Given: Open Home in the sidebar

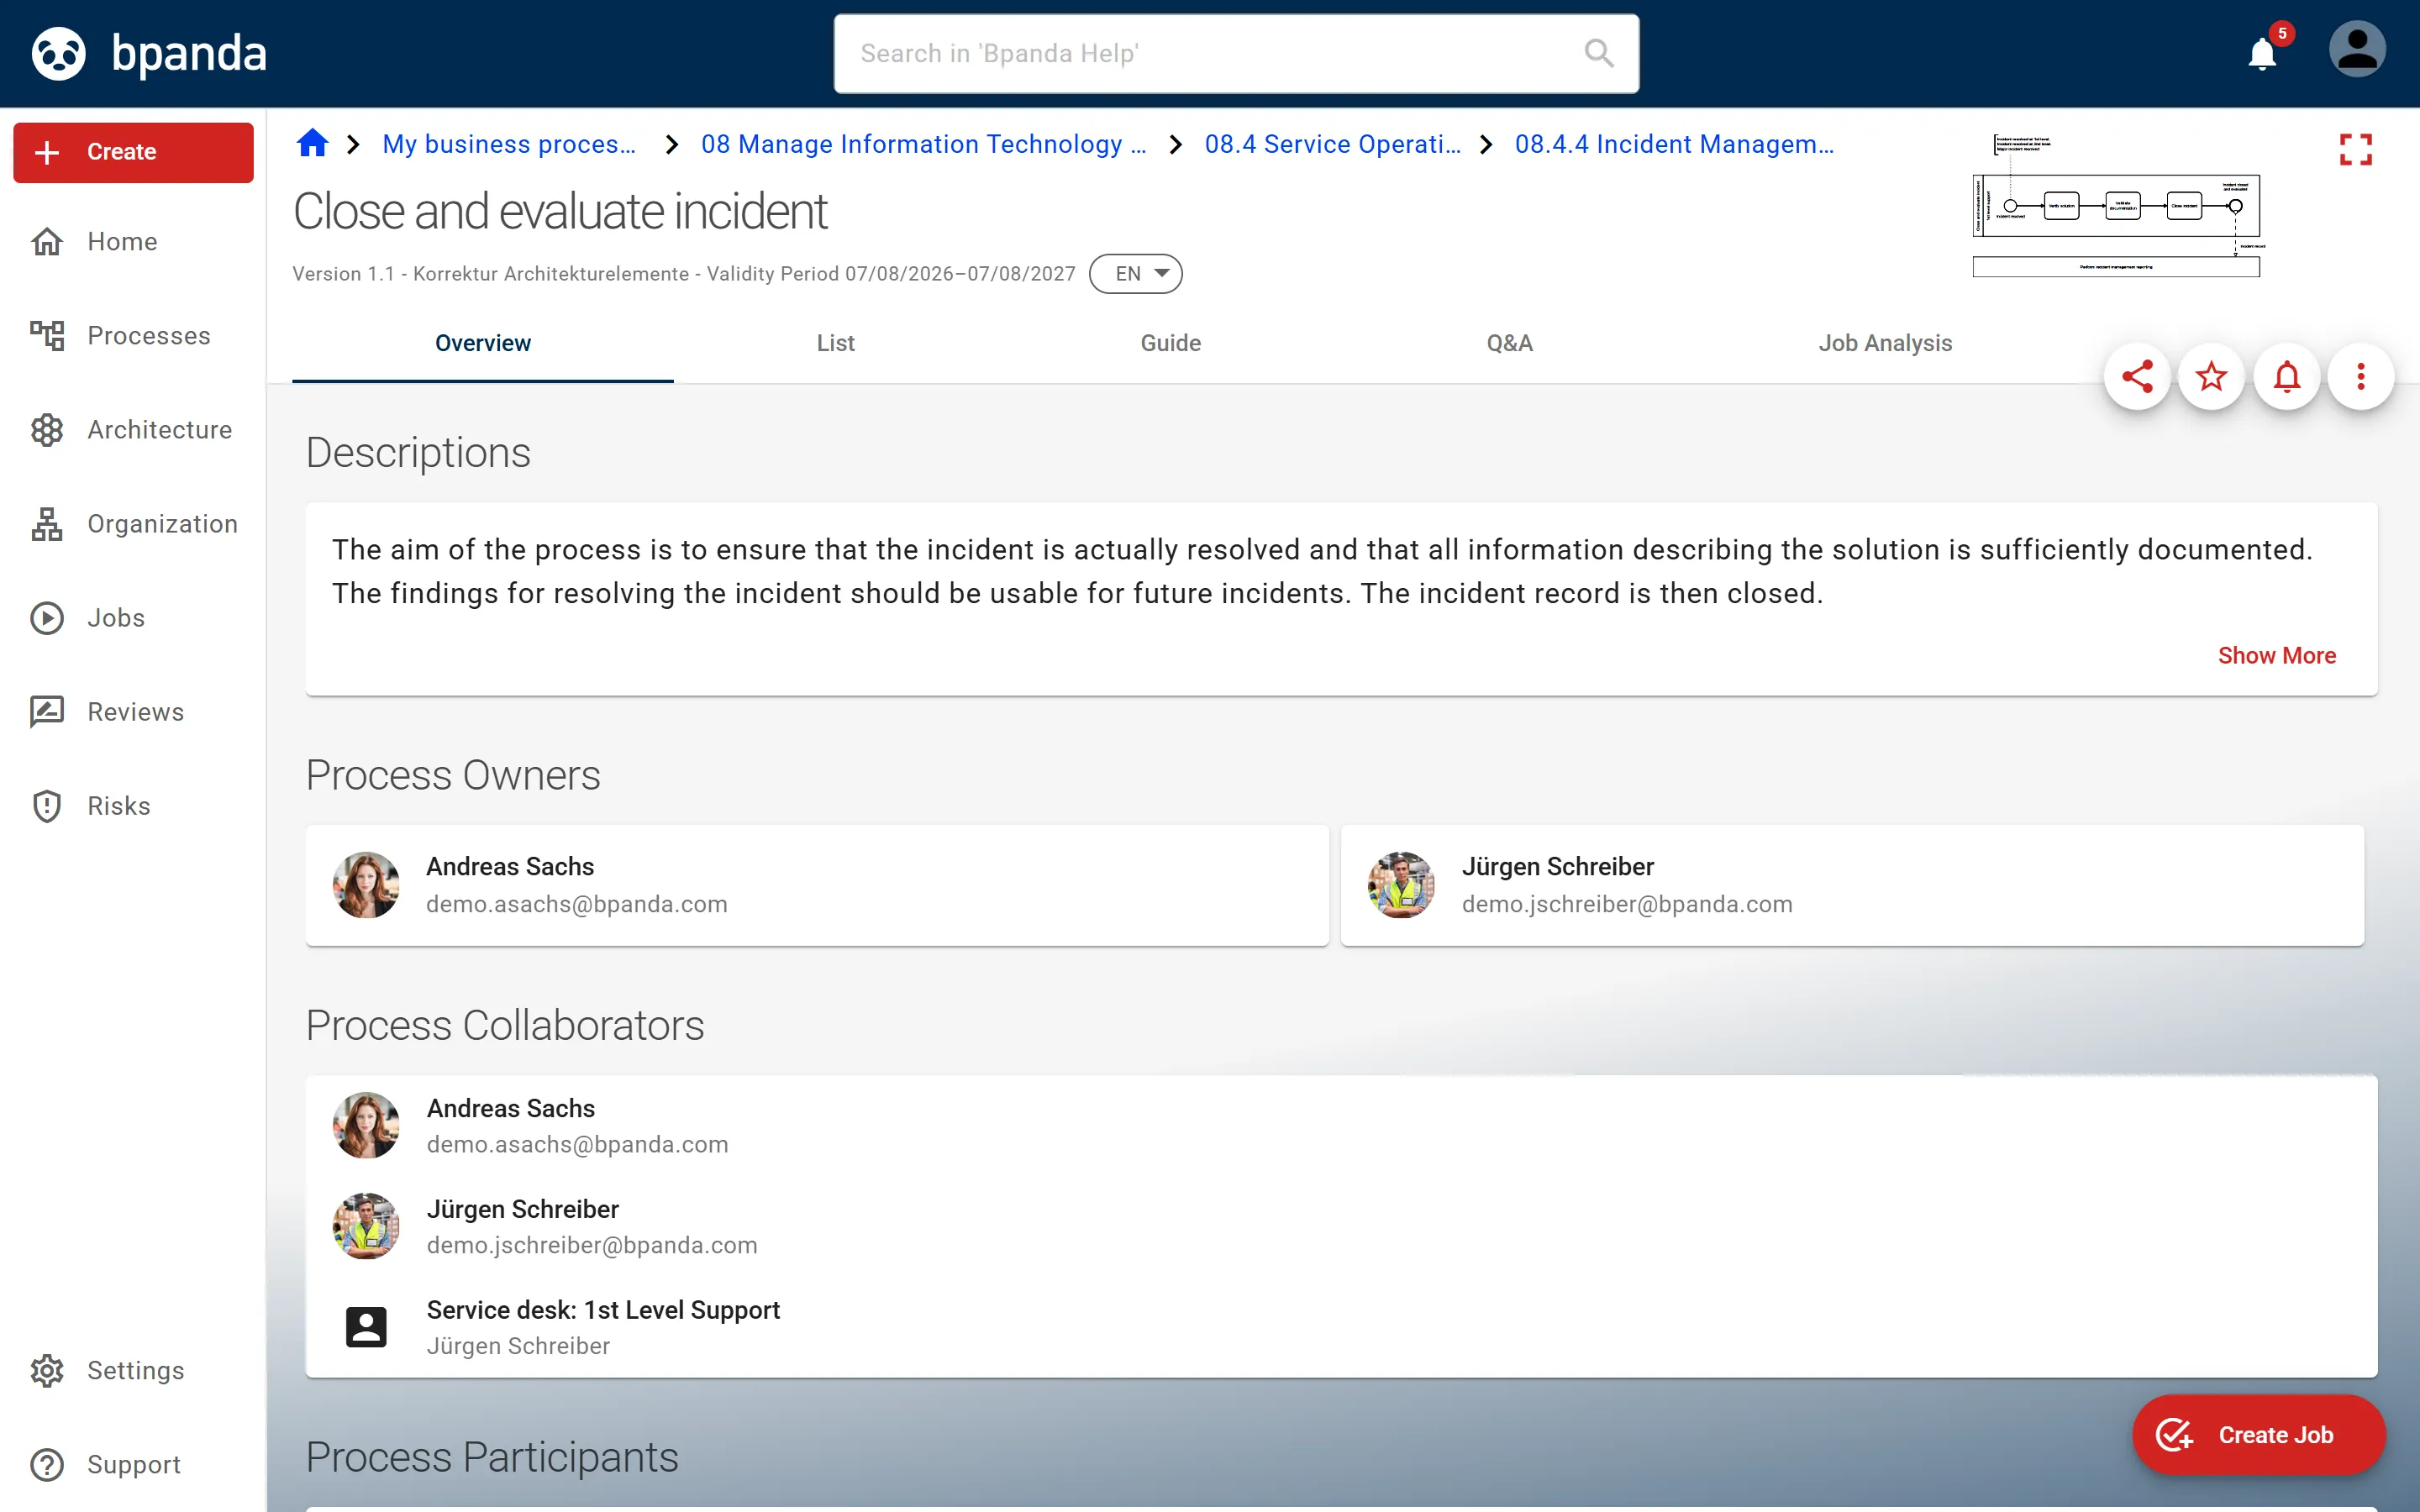Looking at the screenshot, I should pyautogui.click(x=133, y=241).
